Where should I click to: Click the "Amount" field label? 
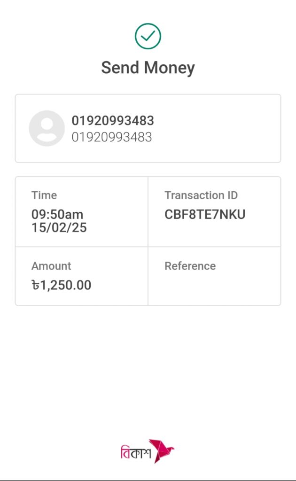(51, 266)
